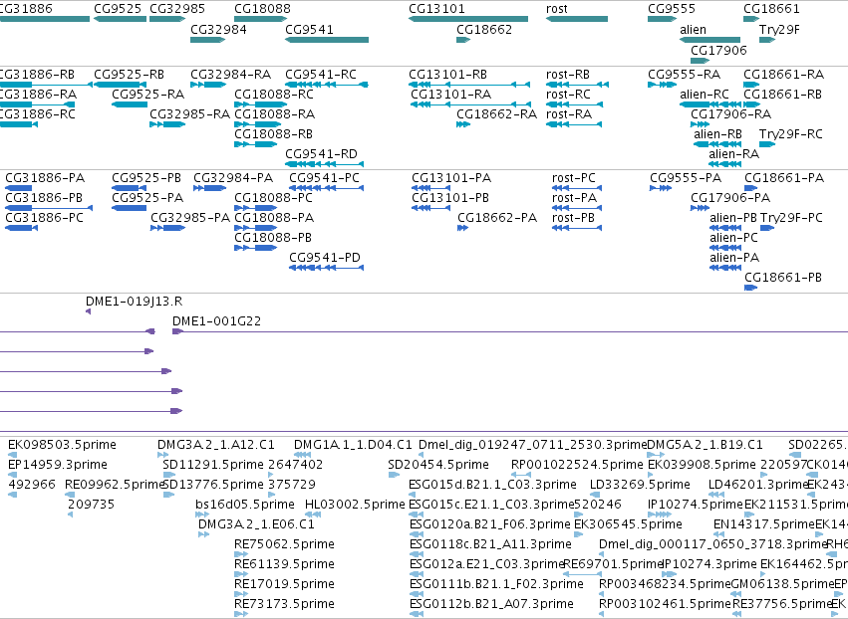Select EST bs16d05.5prime

point(202,515)
